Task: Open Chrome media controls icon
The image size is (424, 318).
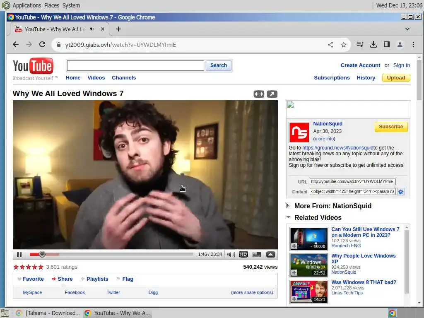Action: [x=360, y=44]
